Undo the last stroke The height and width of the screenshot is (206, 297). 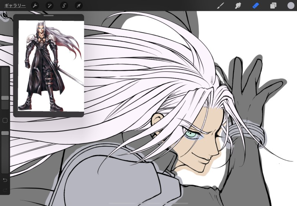pos(5,180)
